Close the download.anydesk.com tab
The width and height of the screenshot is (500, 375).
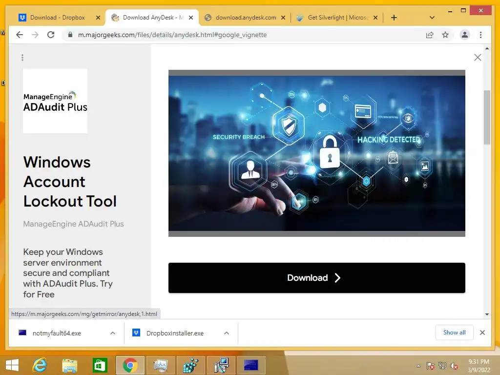point(283,18)
